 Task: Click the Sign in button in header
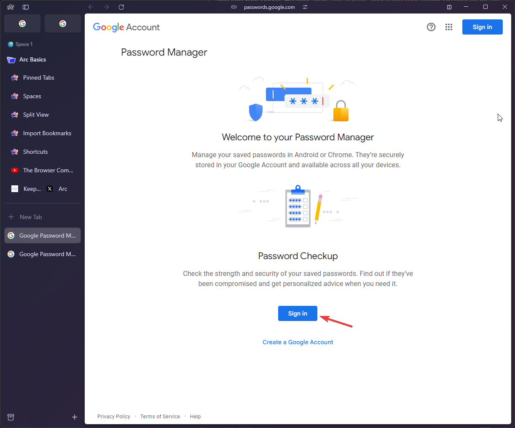tap(482, 27)
